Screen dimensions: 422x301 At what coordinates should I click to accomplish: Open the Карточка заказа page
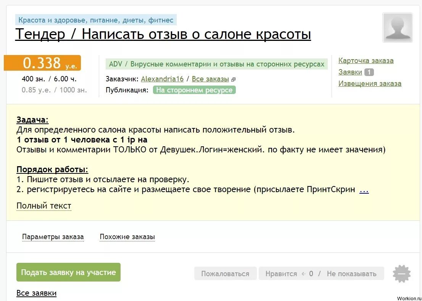coord(366,60)
